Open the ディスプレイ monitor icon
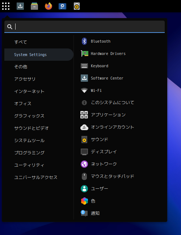This screenshot has height=235, width=181. 84,152
